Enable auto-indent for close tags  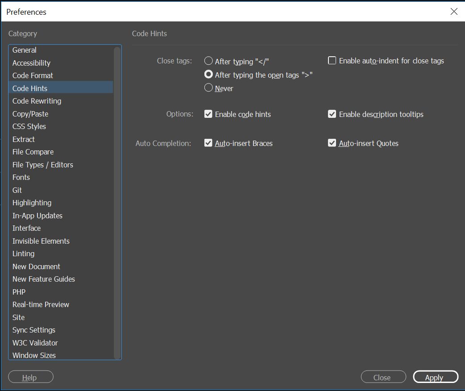(332, 61)
